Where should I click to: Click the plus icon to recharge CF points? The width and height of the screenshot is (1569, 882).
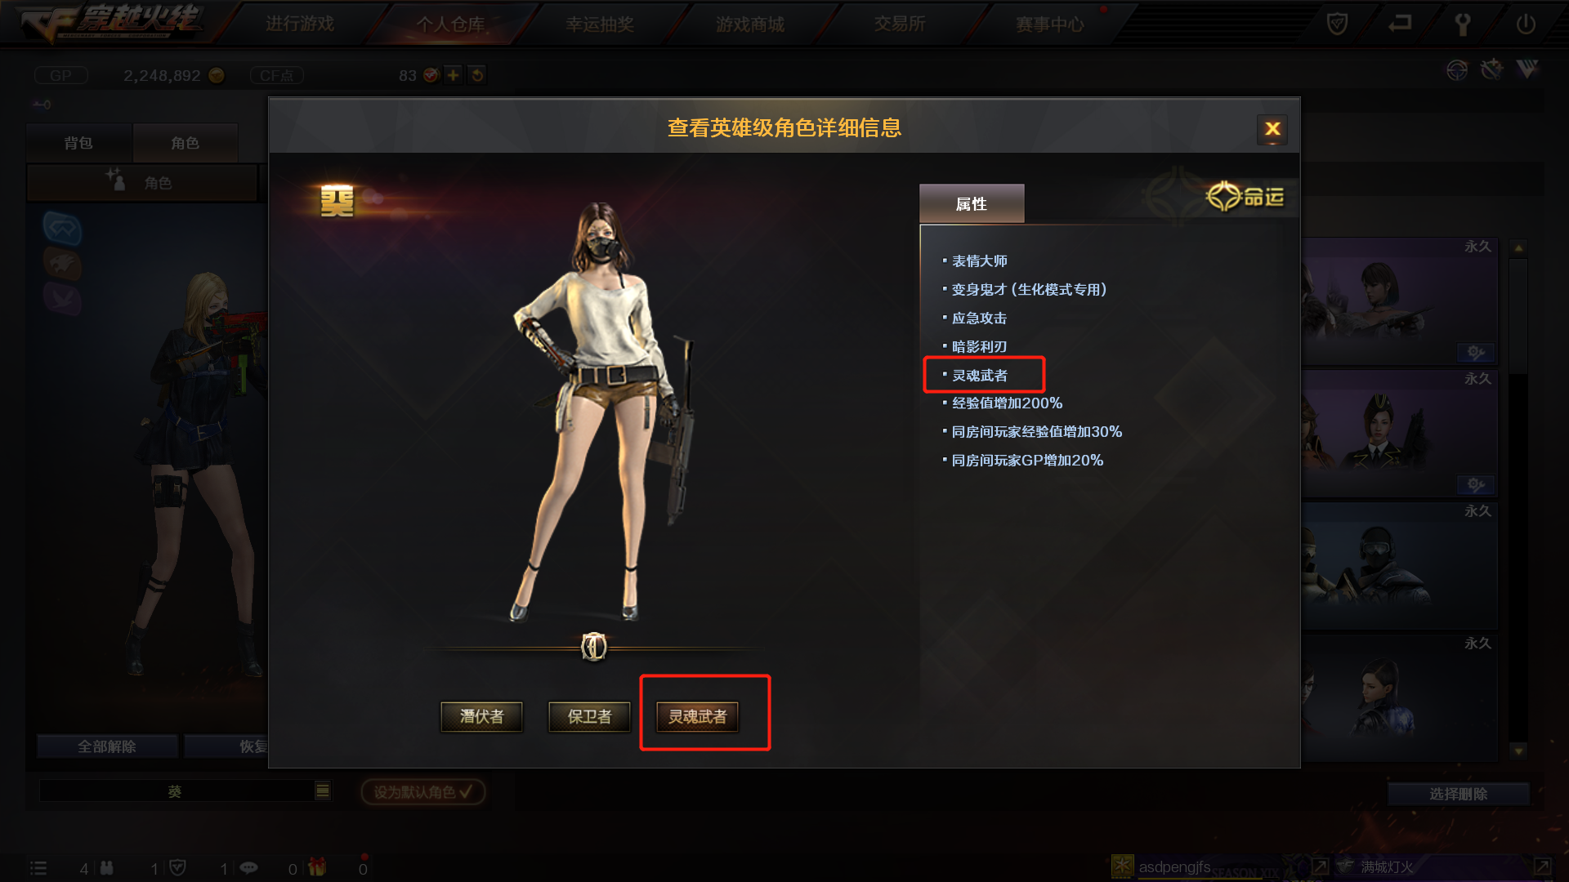click(454, 75)
